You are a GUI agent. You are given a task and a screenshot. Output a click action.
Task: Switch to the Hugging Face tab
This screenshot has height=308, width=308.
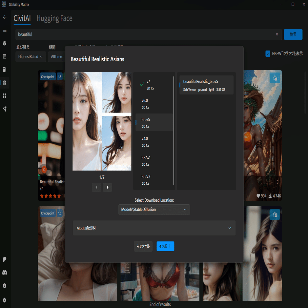click(54, 18)
